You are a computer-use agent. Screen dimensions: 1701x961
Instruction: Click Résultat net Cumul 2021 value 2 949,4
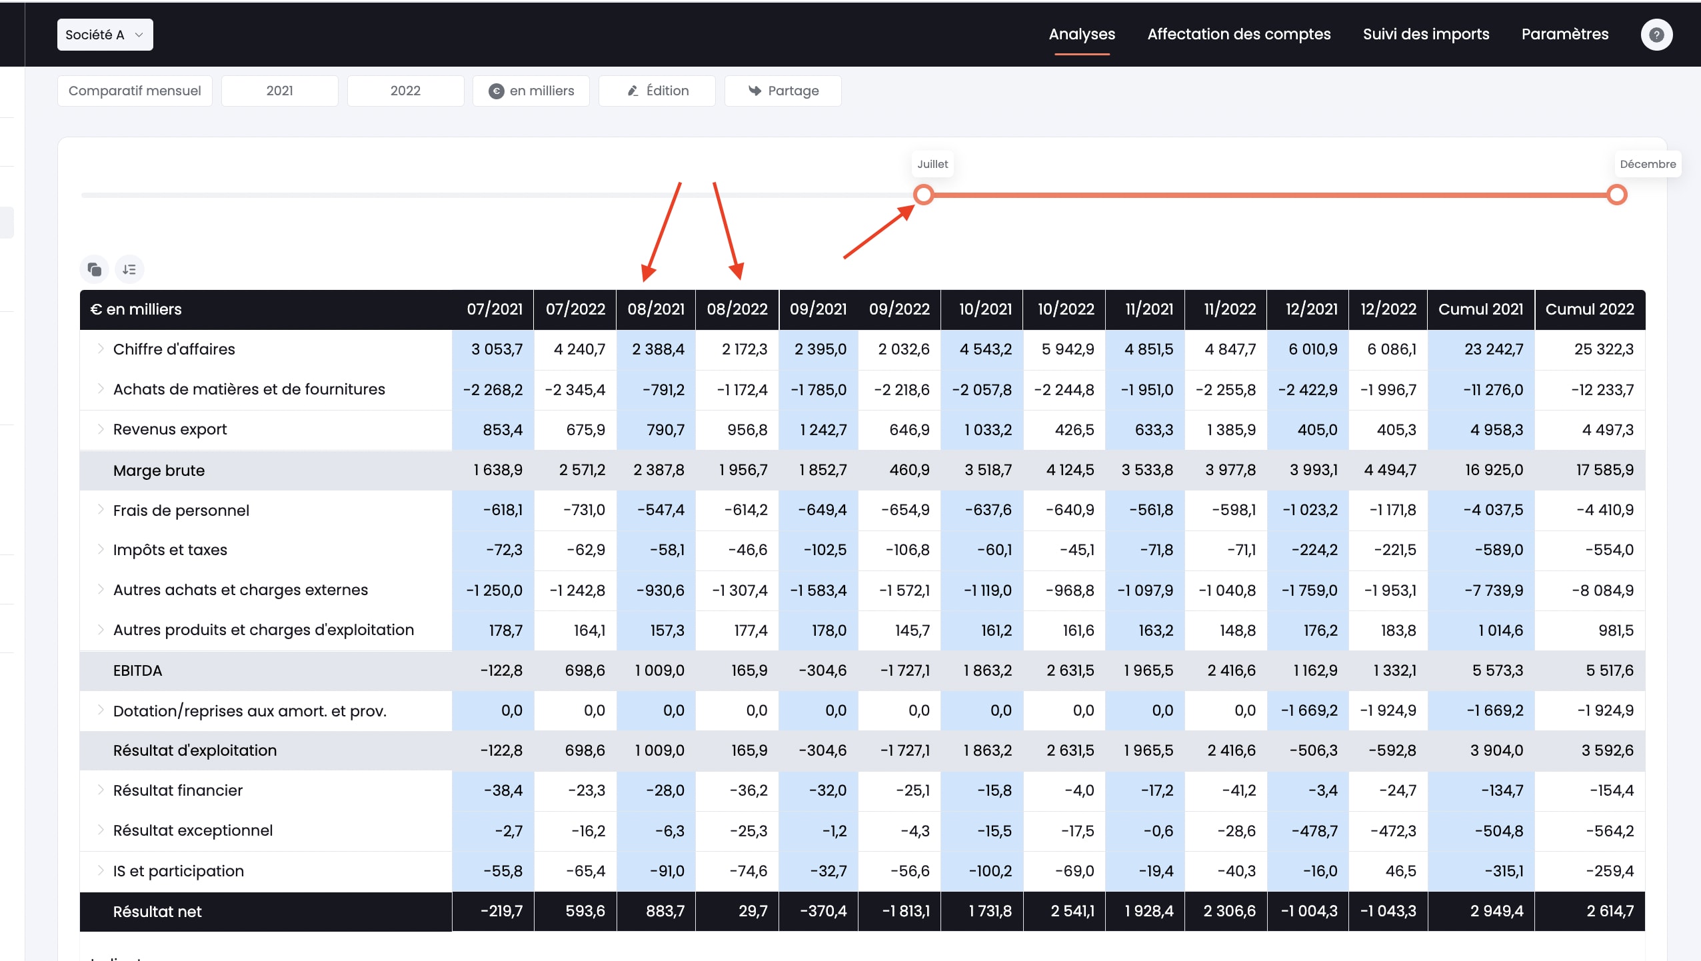coord(1497,911)
